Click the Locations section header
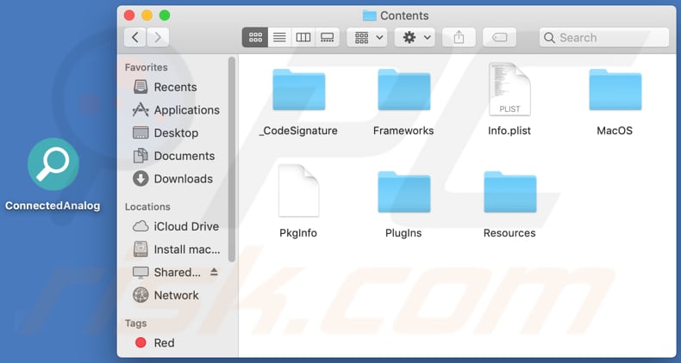The width and height of the screenshot is (681, 363). coord(147,207)
